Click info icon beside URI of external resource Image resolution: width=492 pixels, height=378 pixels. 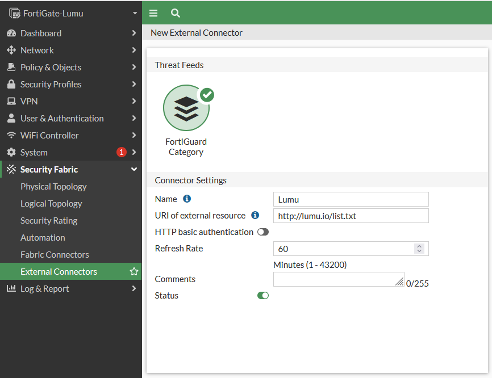tap(255, 215)
